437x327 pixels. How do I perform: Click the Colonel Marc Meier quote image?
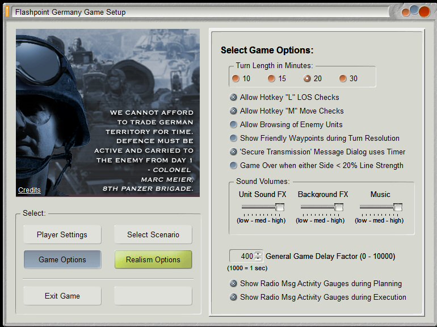108,113
